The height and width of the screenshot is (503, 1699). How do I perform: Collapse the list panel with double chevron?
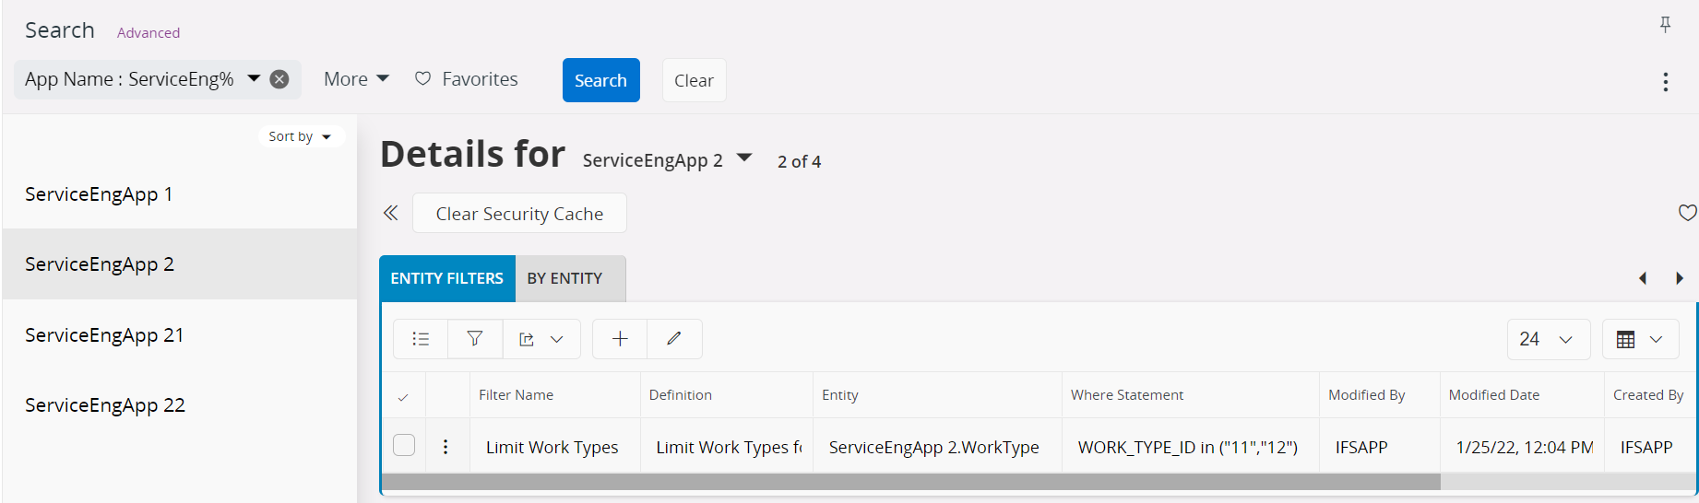tap(391, 213)
